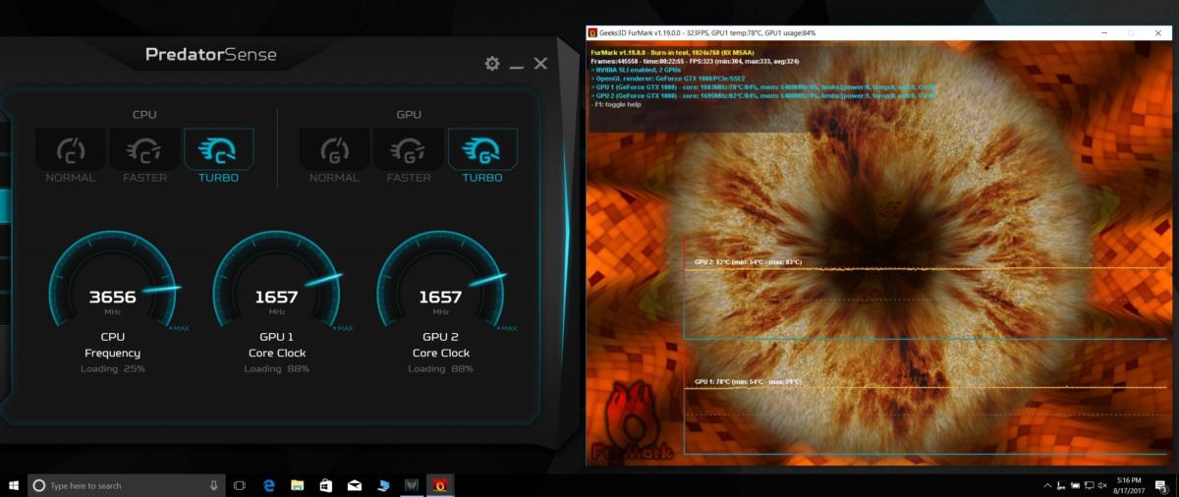Minimize the PredatorSense window
Viewport: 1179px width, 497px height.
click(517, 69)
